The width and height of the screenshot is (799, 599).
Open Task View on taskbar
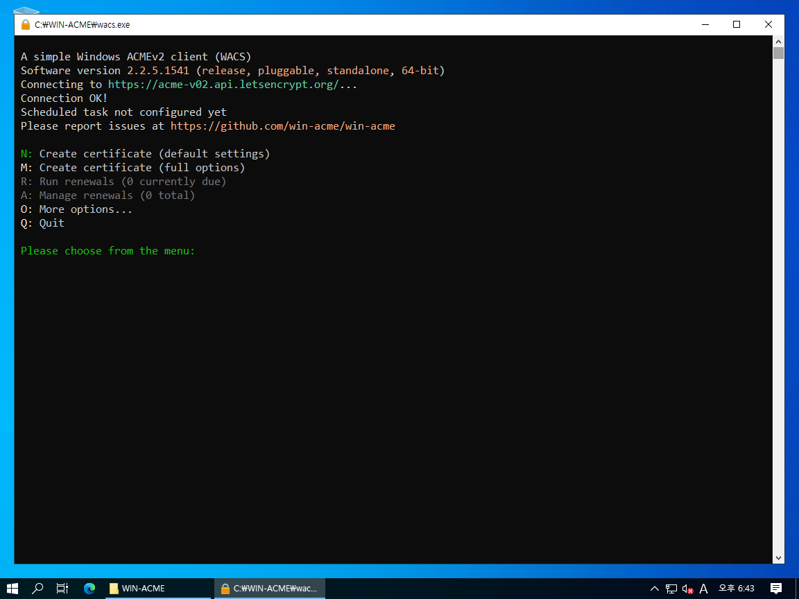tap(62, 589)
